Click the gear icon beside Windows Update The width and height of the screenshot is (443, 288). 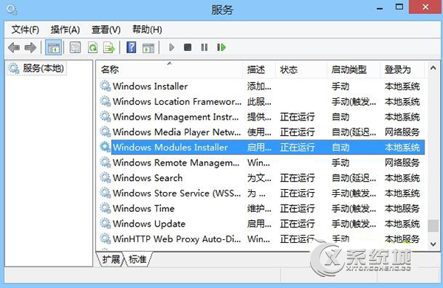coord(106,223)
